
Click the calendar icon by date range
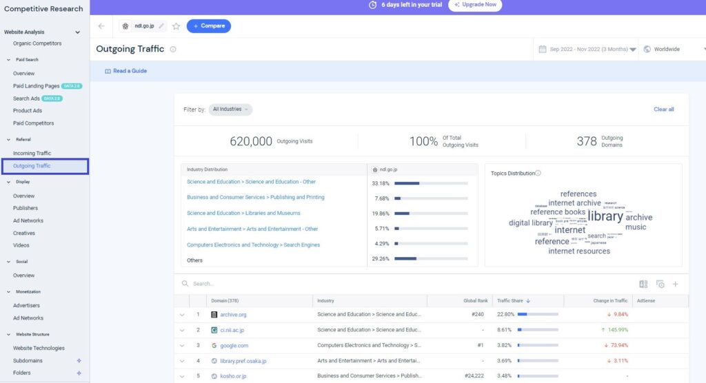point(543,49)
